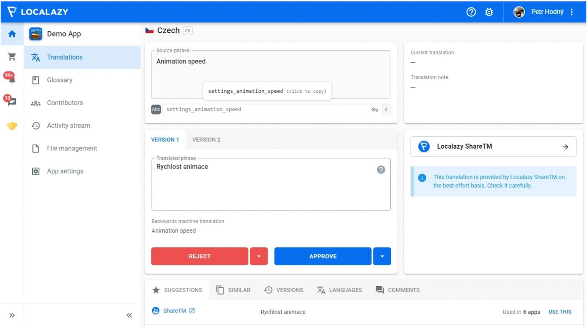
Task: Open the help icon in the top bar
Action: [x=471, y=12]
